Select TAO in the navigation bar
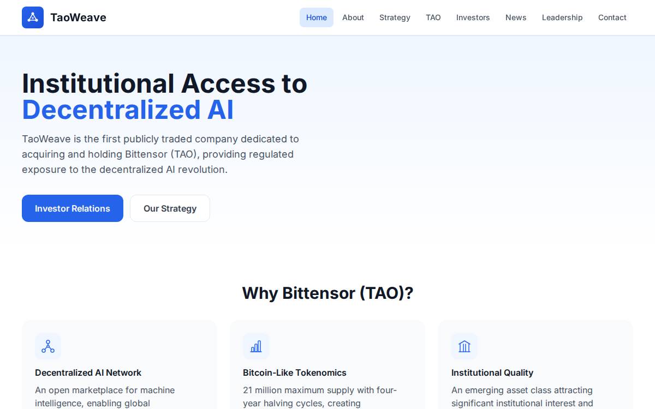This screenshot has width=655, height=409. click(433, 17)
